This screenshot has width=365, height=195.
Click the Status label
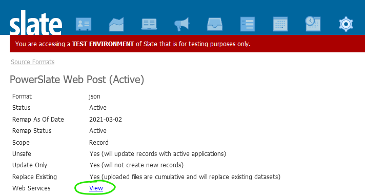point(21,108)
